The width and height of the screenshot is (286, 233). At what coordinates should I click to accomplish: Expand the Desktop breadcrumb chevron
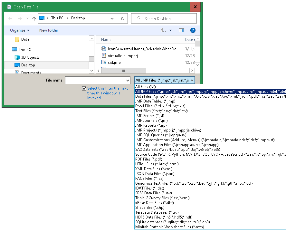tap(112, 18)
